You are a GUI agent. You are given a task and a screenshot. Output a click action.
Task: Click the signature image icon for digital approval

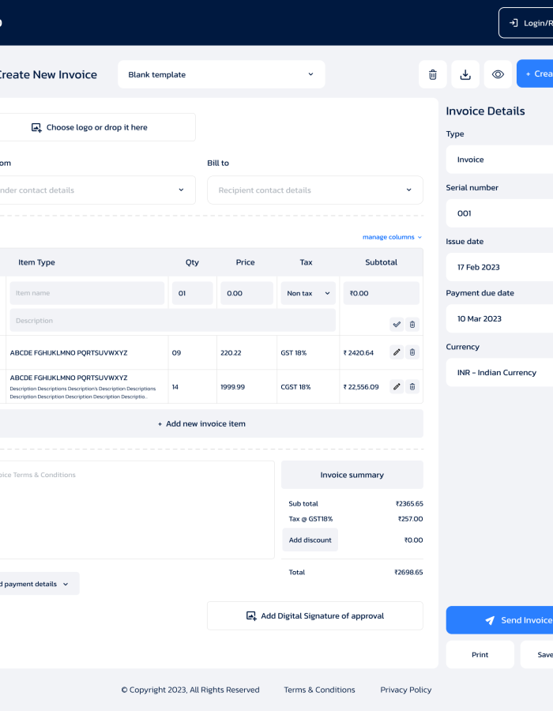(253, 616)
